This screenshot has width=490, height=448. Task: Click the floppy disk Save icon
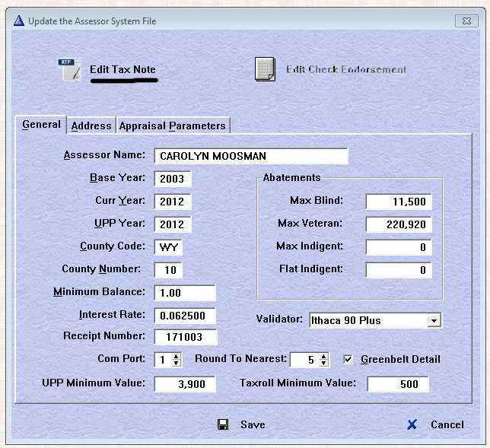(223, 424)
